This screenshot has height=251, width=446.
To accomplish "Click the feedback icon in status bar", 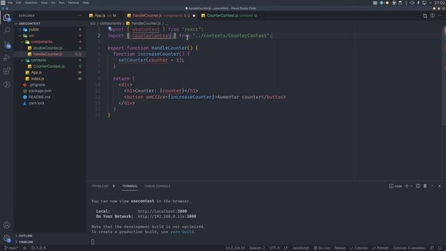I will tap(431, 248).
